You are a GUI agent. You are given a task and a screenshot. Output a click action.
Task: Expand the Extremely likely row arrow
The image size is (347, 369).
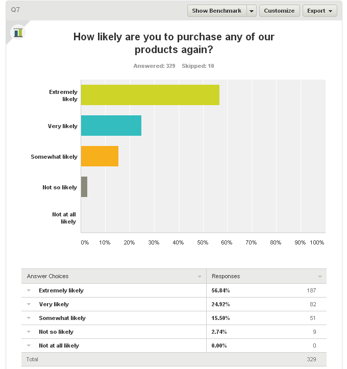pos(29,290)
